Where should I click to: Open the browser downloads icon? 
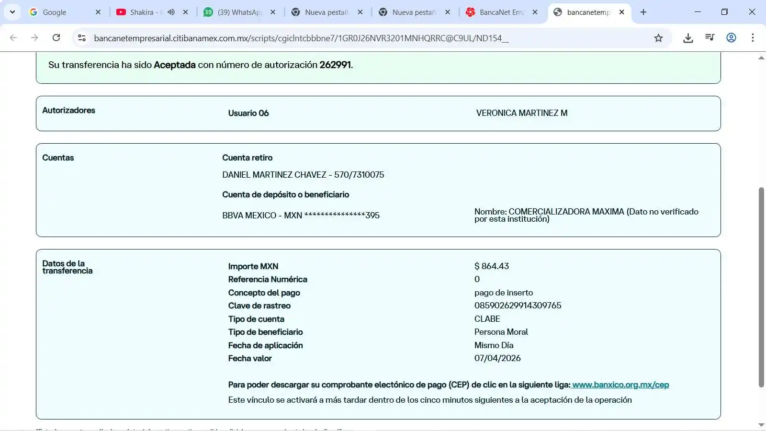pos(688,38)
